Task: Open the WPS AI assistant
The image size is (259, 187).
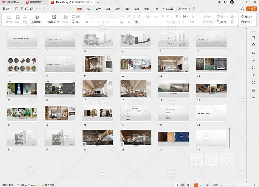Action: (184, 9)
